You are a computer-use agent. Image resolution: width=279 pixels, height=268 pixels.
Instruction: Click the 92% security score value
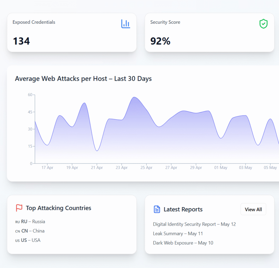point(160,41)
